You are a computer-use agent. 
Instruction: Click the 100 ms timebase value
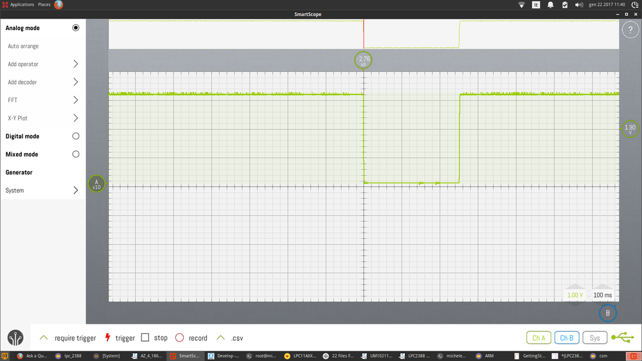click(603, 295)
